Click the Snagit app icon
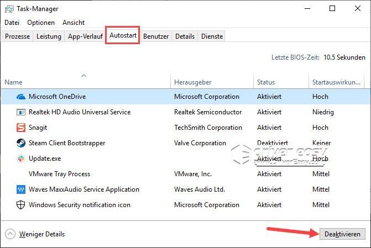This screenshot has width=371, height=248. (21, 128)
